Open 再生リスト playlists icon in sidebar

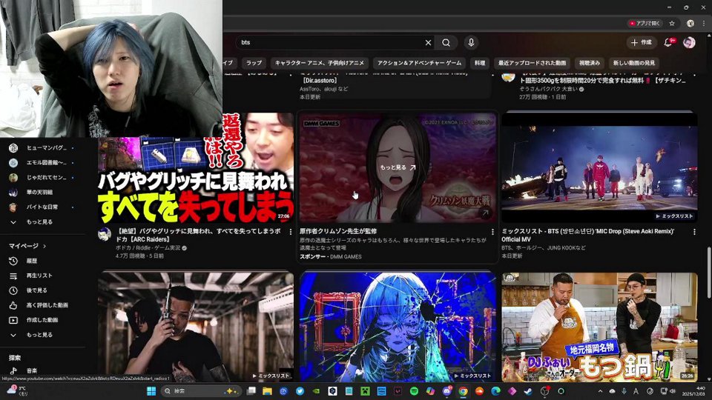(x=13, y=276)
